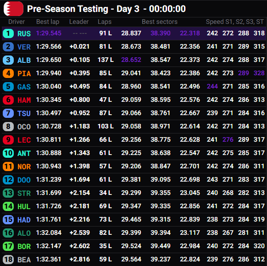Select position 18 badge for BEA
This screenshot has width=267, height=266.
pos(8,260)
